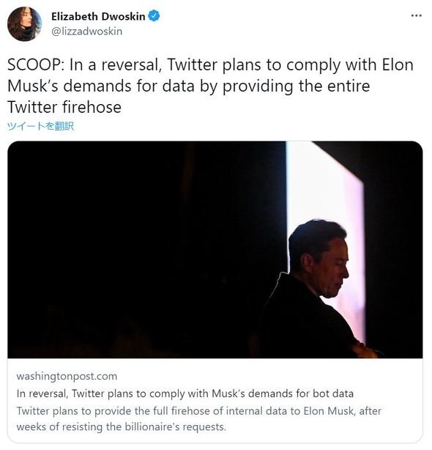Translate tweet via ツイートを翻訳 link
The width and height of the screenshot is (432, 450).
click(x=40, y=126)
